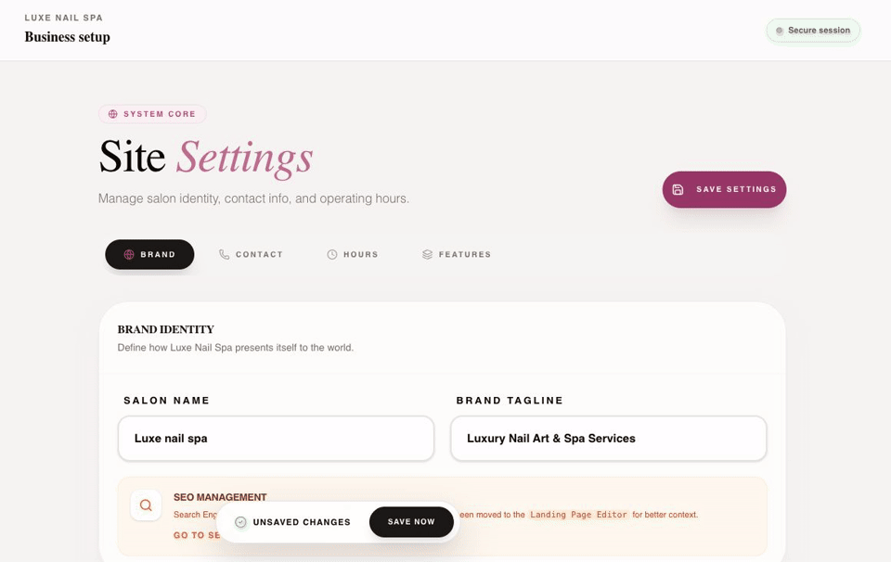Click the phone icon beside Contact
The width and height of the screenshot is (891, 562).
pyautogui.click(x=225, y=254)
